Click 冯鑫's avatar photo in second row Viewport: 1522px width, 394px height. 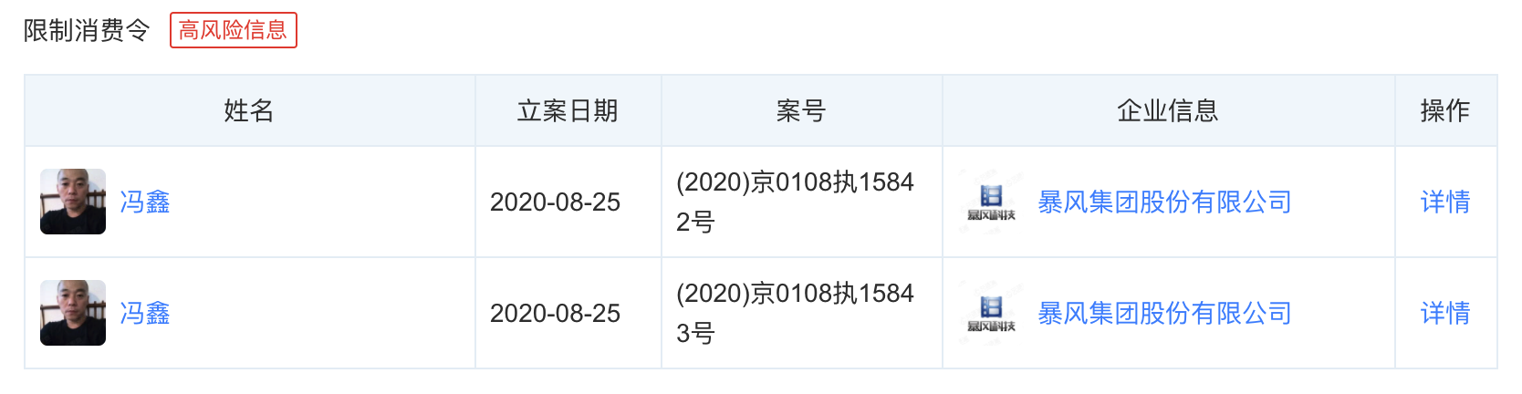tap(73, 313)
